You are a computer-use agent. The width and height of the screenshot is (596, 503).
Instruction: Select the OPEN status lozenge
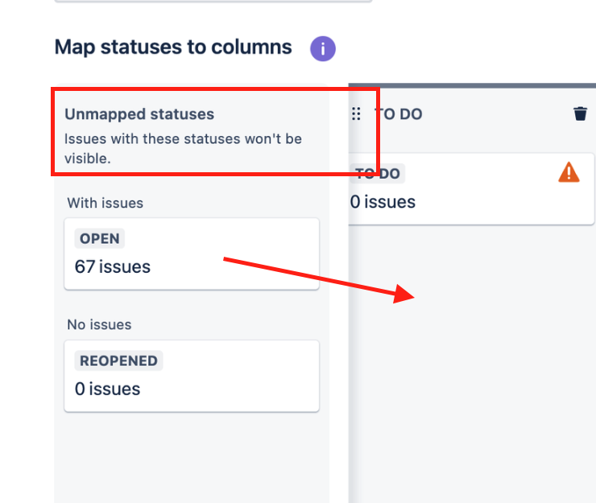[x=100, y=238]
